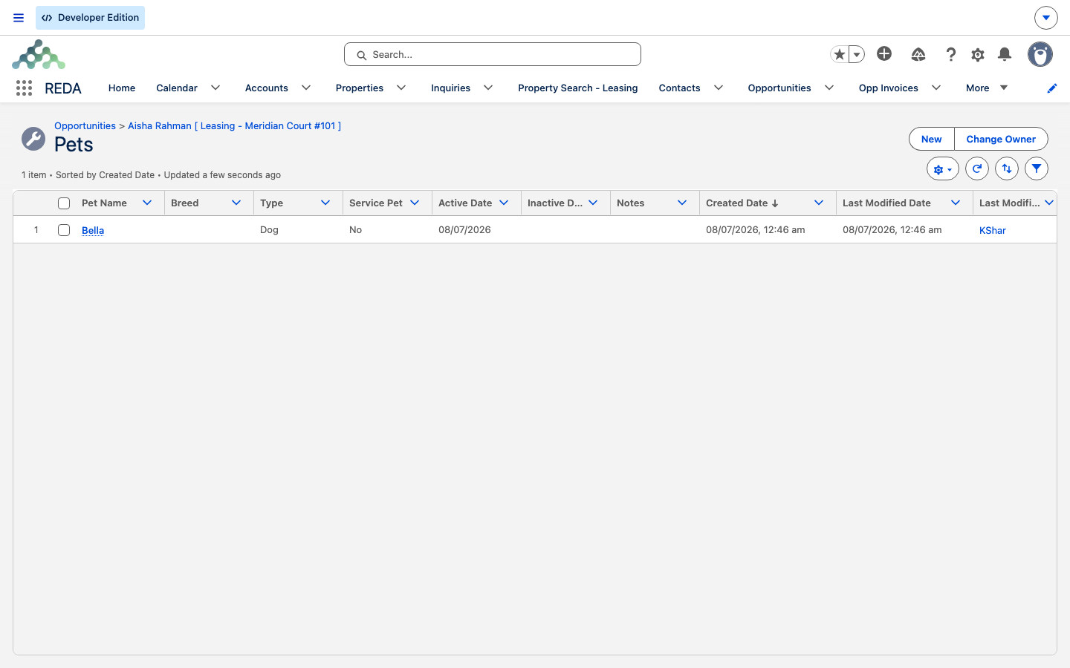This screenshot has height=668, width=1070.
Task: Open the Opportunities tab
Action: tap(779, 88)
